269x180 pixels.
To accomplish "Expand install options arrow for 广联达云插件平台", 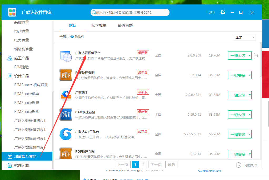I will point(250,55).
